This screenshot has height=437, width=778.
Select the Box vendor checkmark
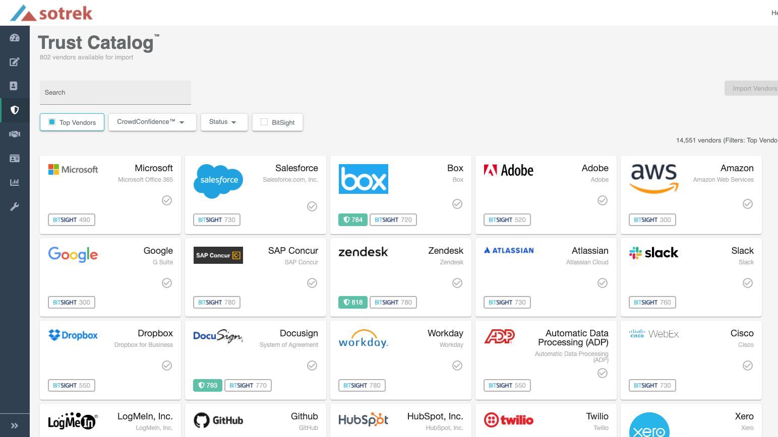point(457,204)
